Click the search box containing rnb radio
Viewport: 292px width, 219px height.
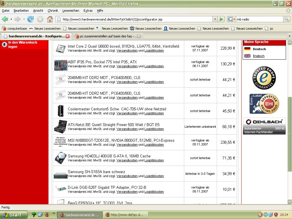259,19
